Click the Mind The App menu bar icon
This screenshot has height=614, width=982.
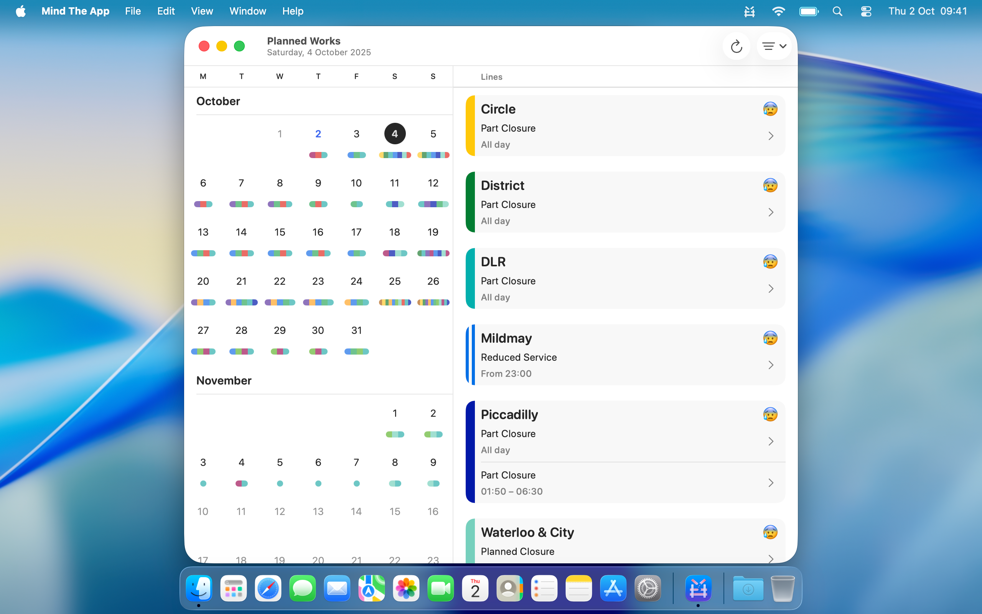[749, 12]
